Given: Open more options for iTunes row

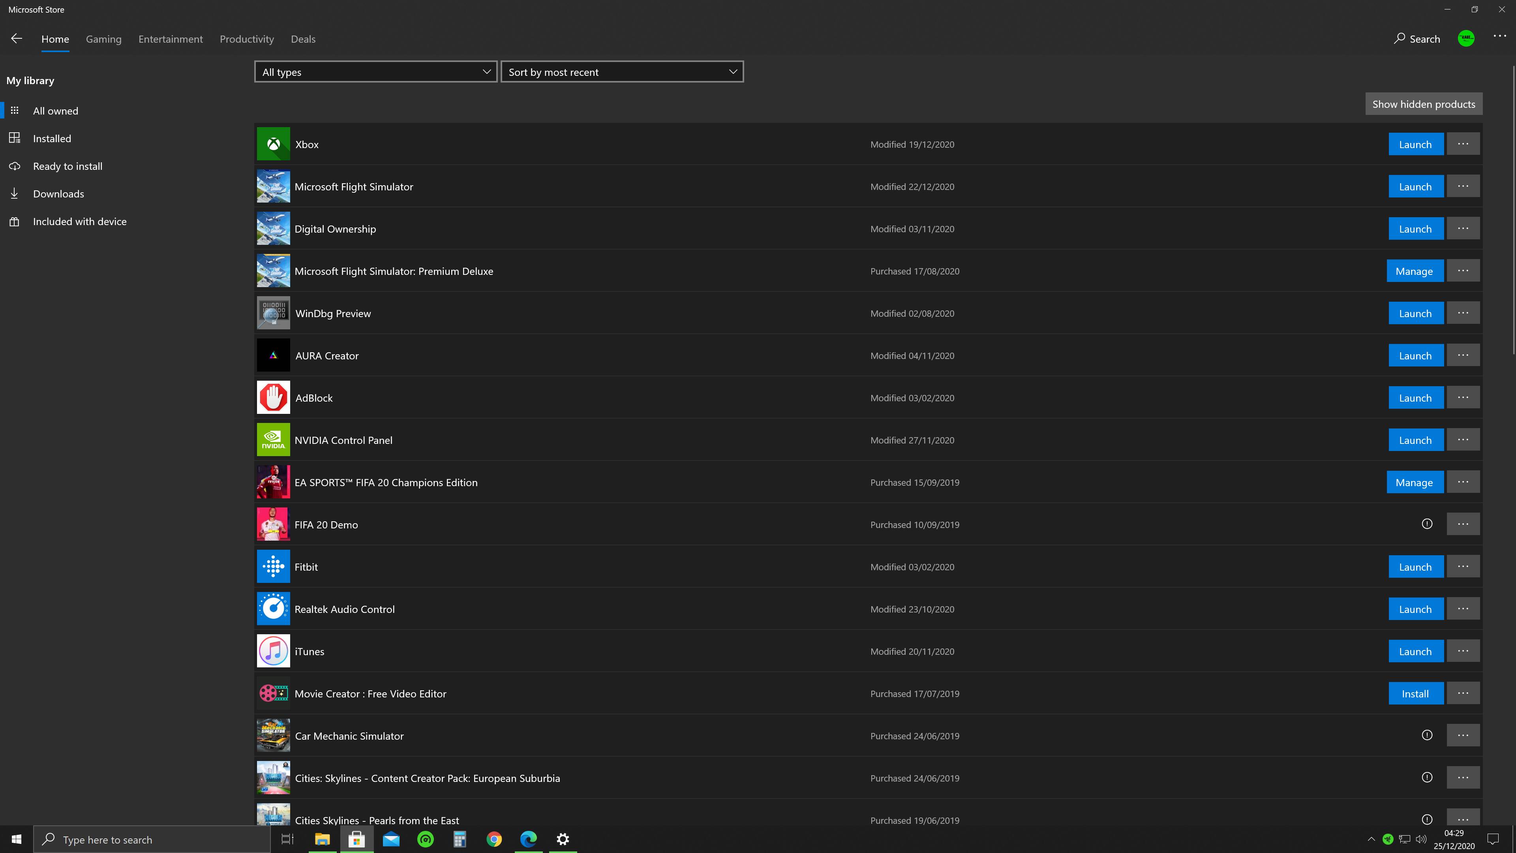Looking at the screenshot, I should [1463, 651].
